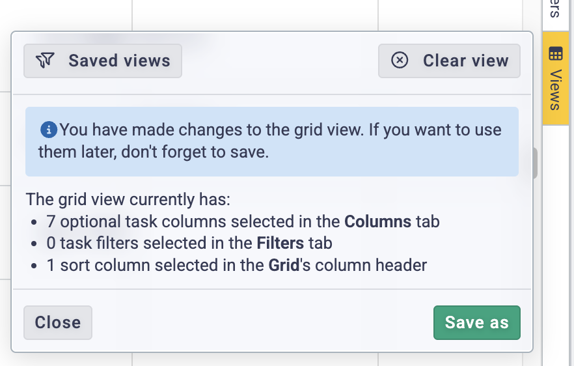
Task: Click the funnel icon in Saved views
Action: (x=45, y=61)
